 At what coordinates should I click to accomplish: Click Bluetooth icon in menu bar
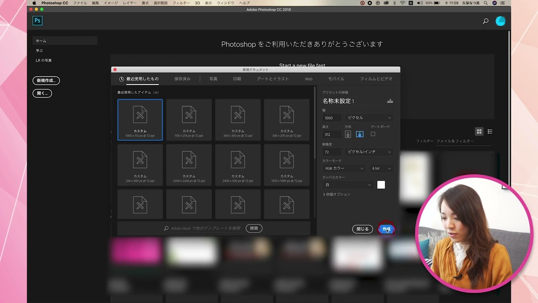[x=394, y=3]
